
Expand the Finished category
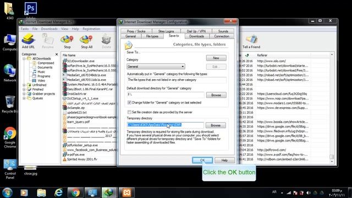click(x=24, y=89)
